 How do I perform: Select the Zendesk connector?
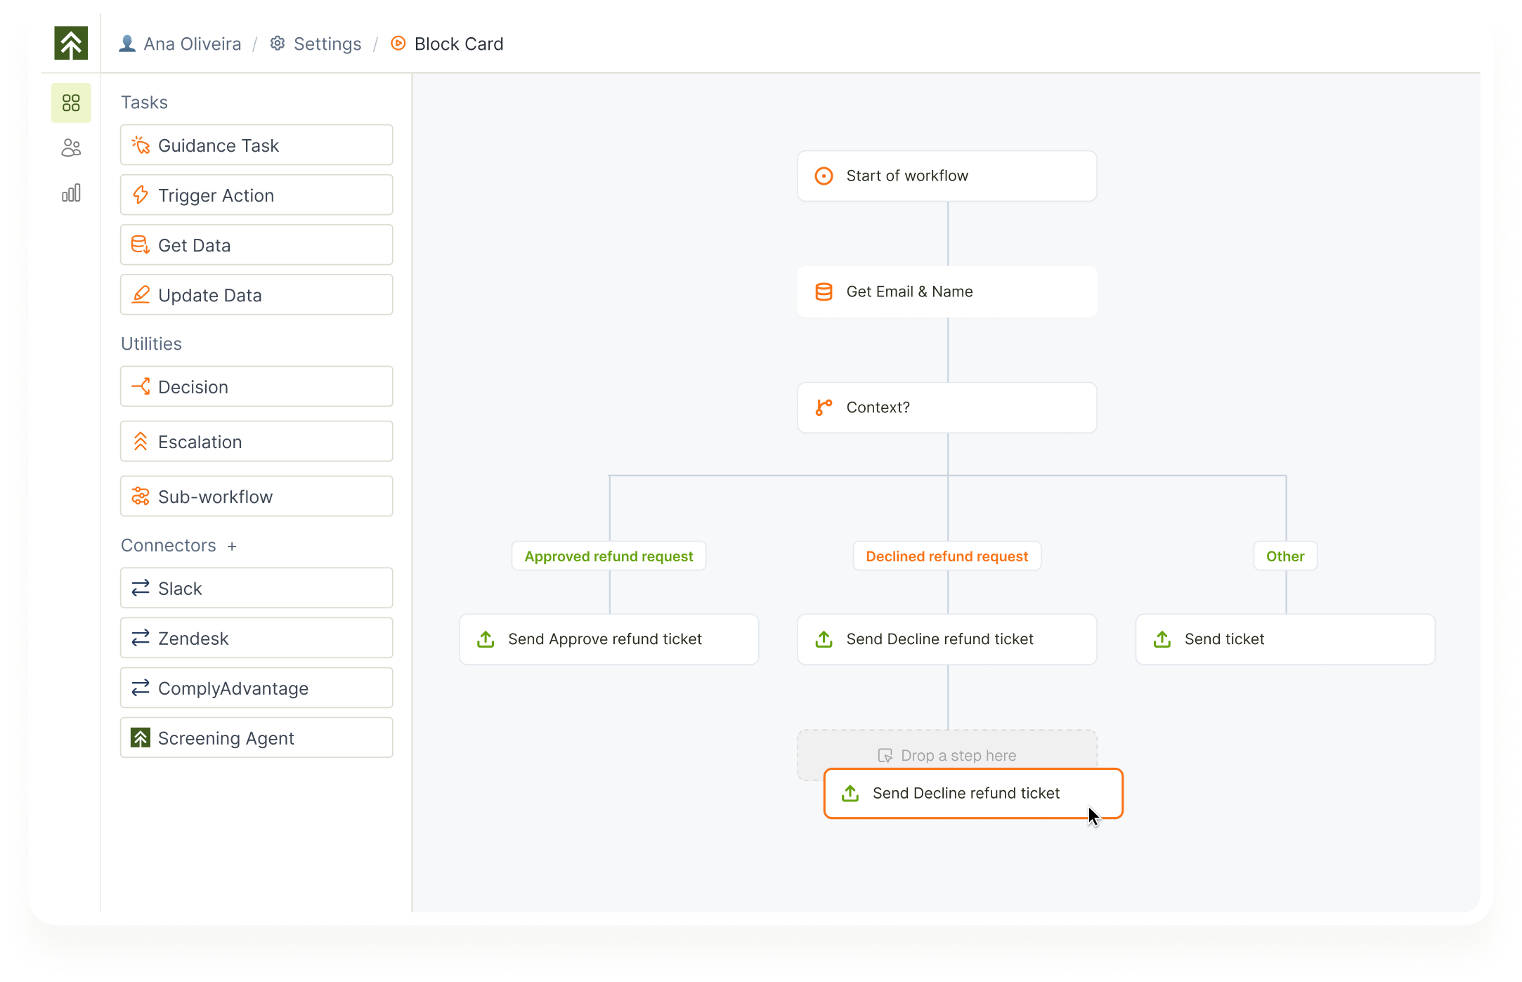point(256,638)
